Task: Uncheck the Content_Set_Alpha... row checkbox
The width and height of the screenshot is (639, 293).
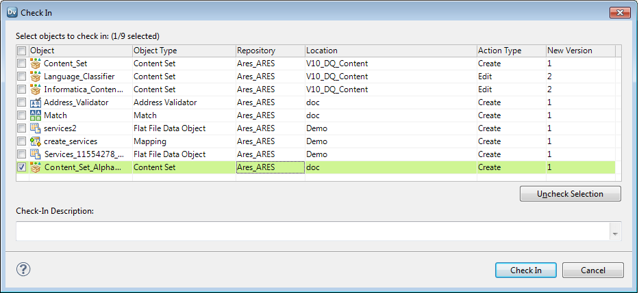Action: [22, 167]
